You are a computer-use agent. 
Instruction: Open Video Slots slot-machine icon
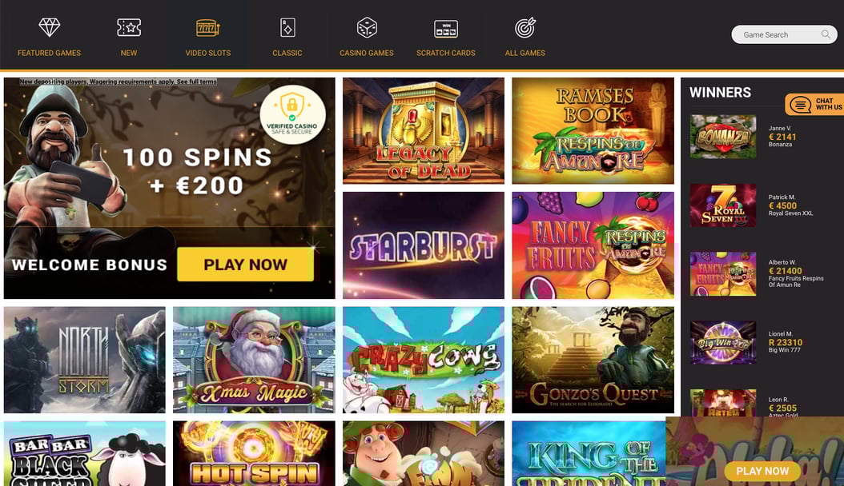(x=207, y=27)
